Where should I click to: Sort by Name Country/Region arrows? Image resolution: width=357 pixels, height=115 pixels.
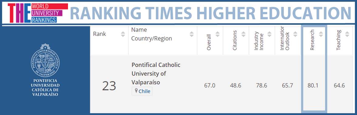coord(192,34)
